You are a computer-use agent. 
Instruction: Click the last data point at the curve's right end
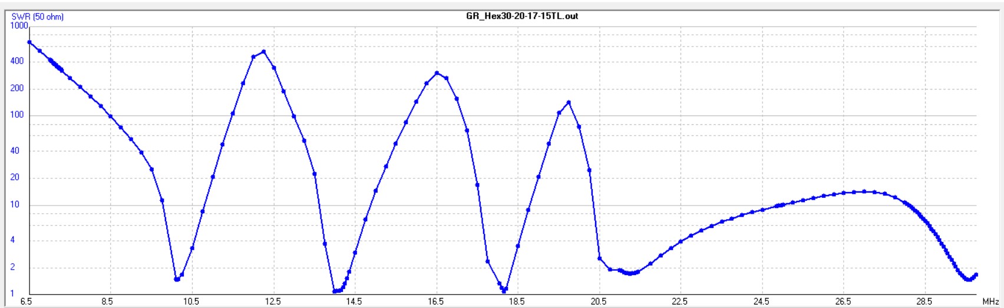[976, 274]
